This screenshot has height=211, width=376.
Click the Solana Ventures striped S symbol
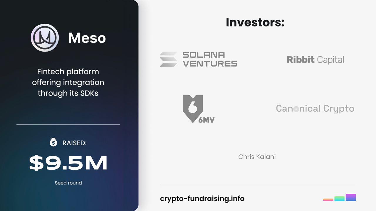(x=168, y=59)
